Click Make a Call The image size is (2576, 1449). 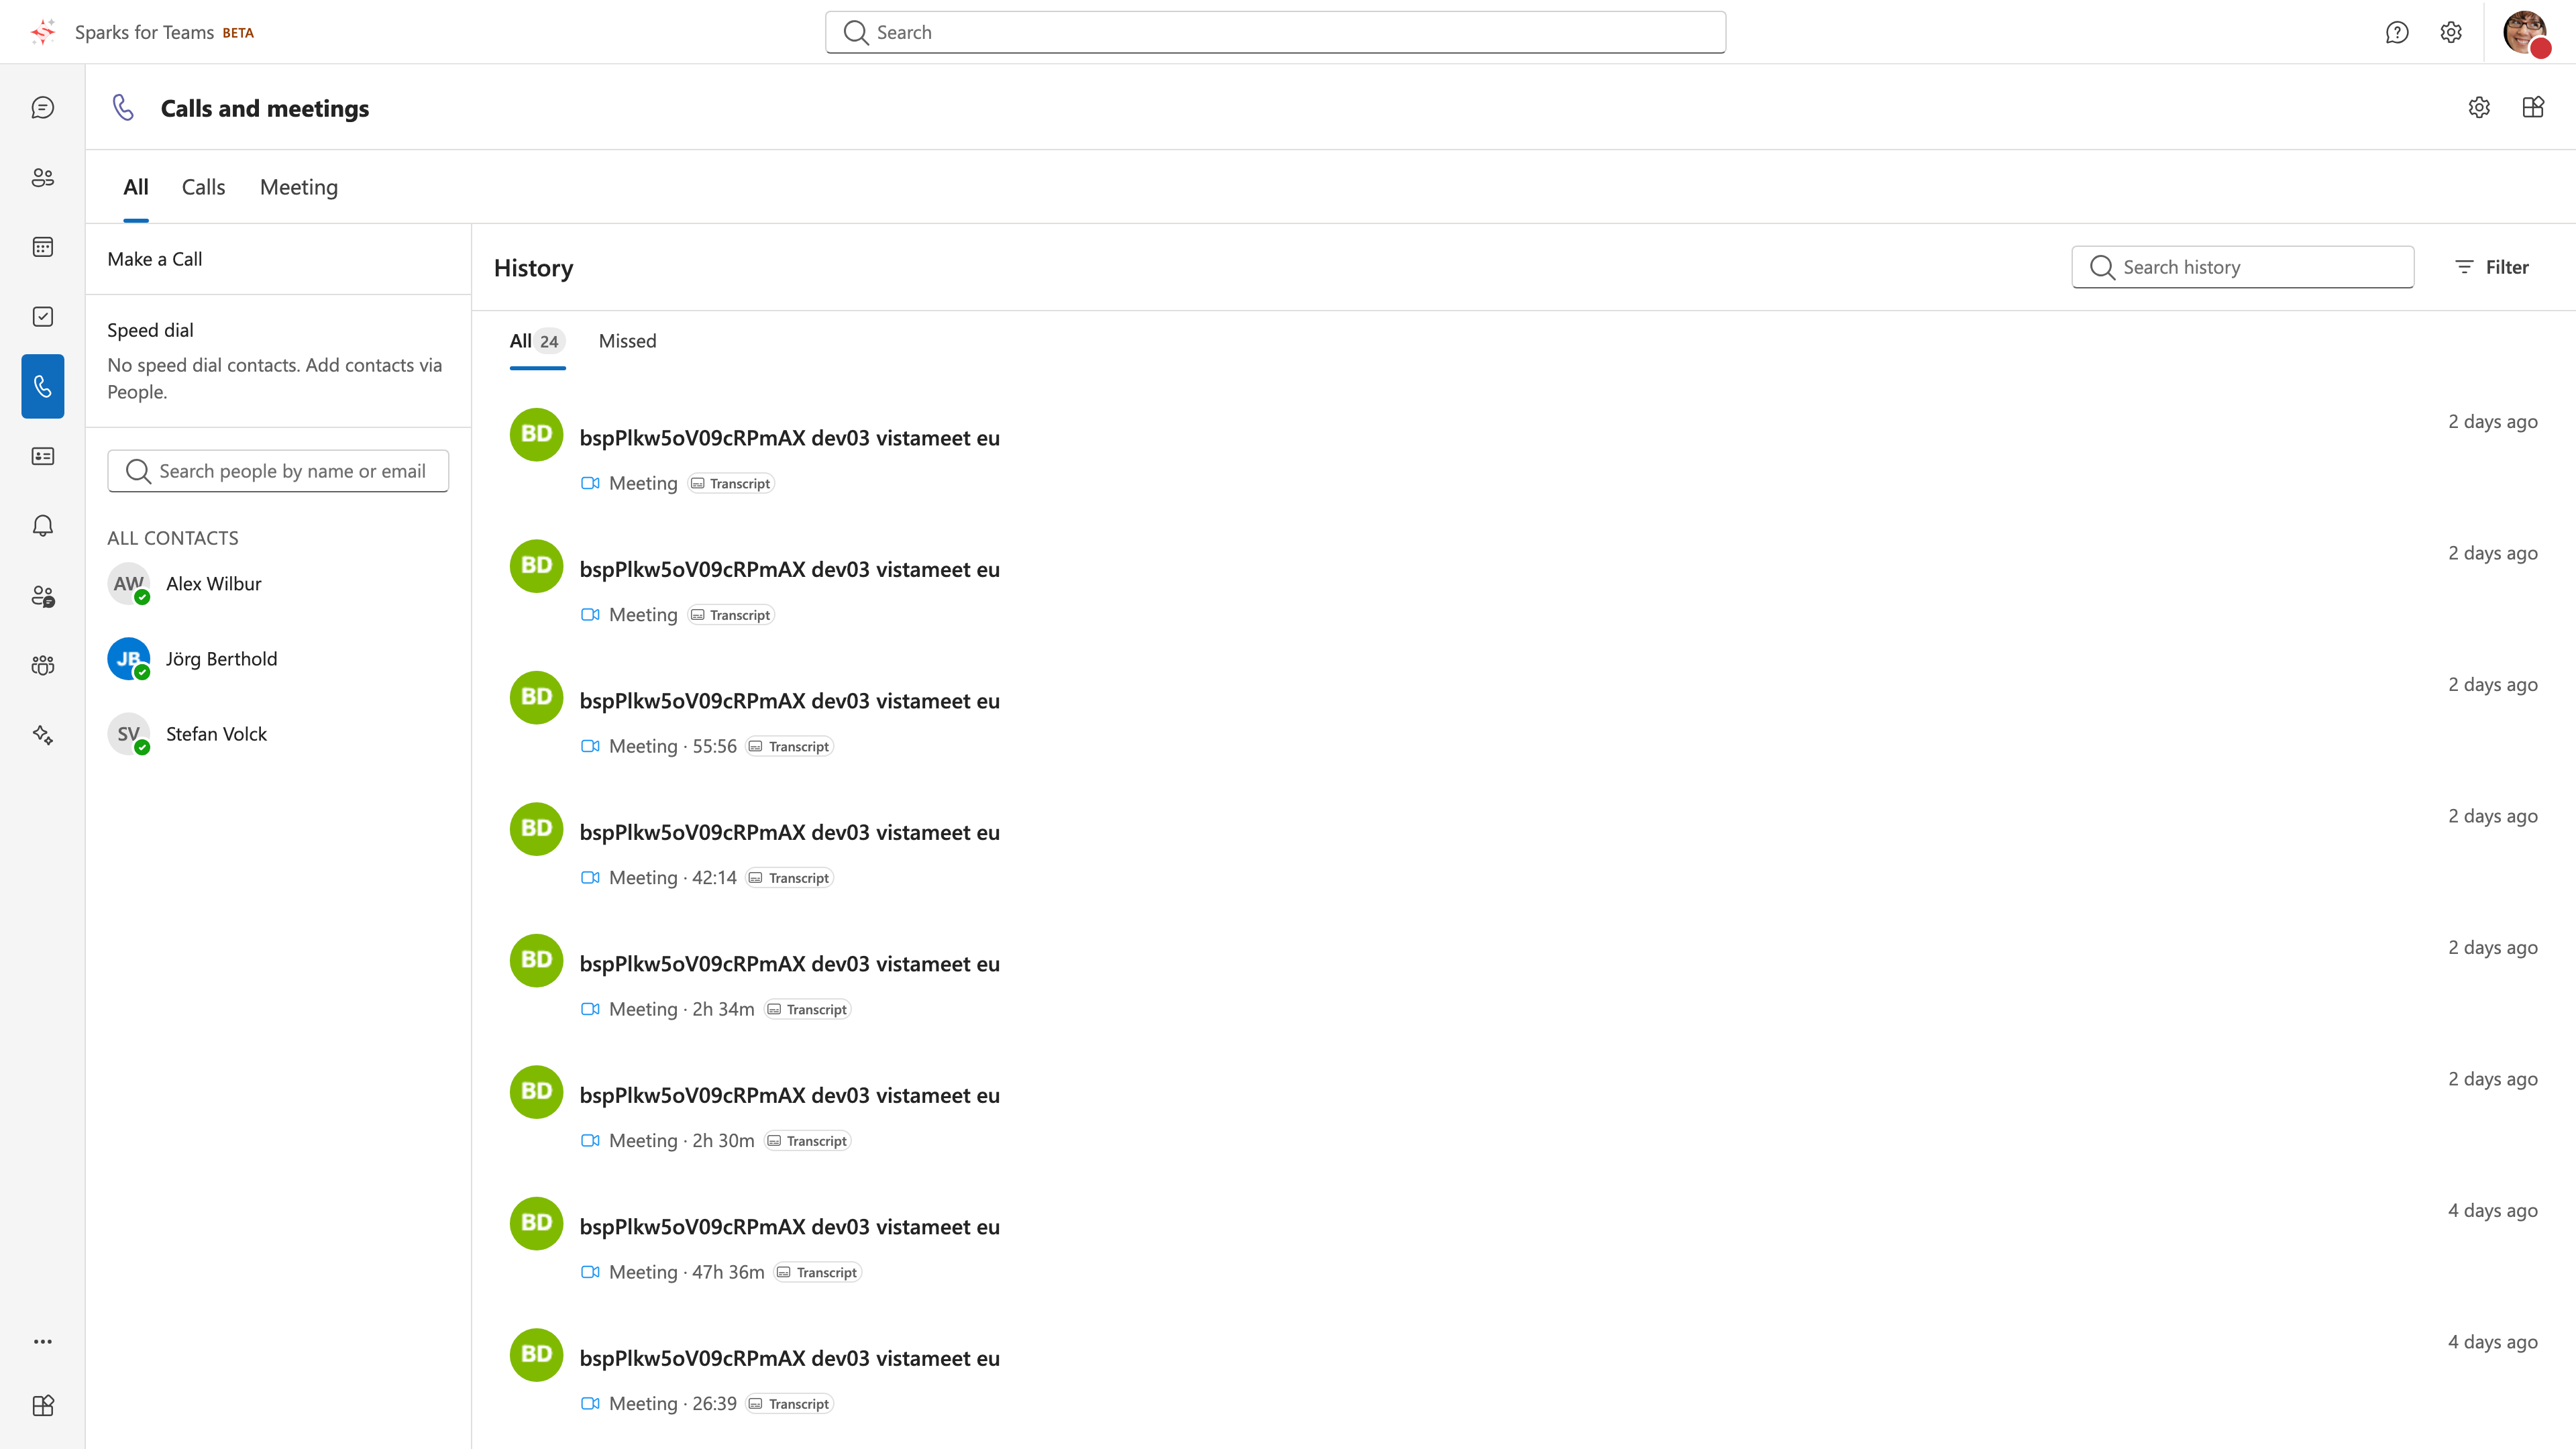point(155,259)
